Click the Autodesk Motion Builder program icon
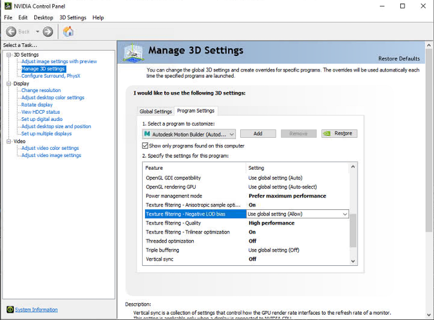Screen dimensions: 434x320 pyautogui.click(x=148, y=134)
